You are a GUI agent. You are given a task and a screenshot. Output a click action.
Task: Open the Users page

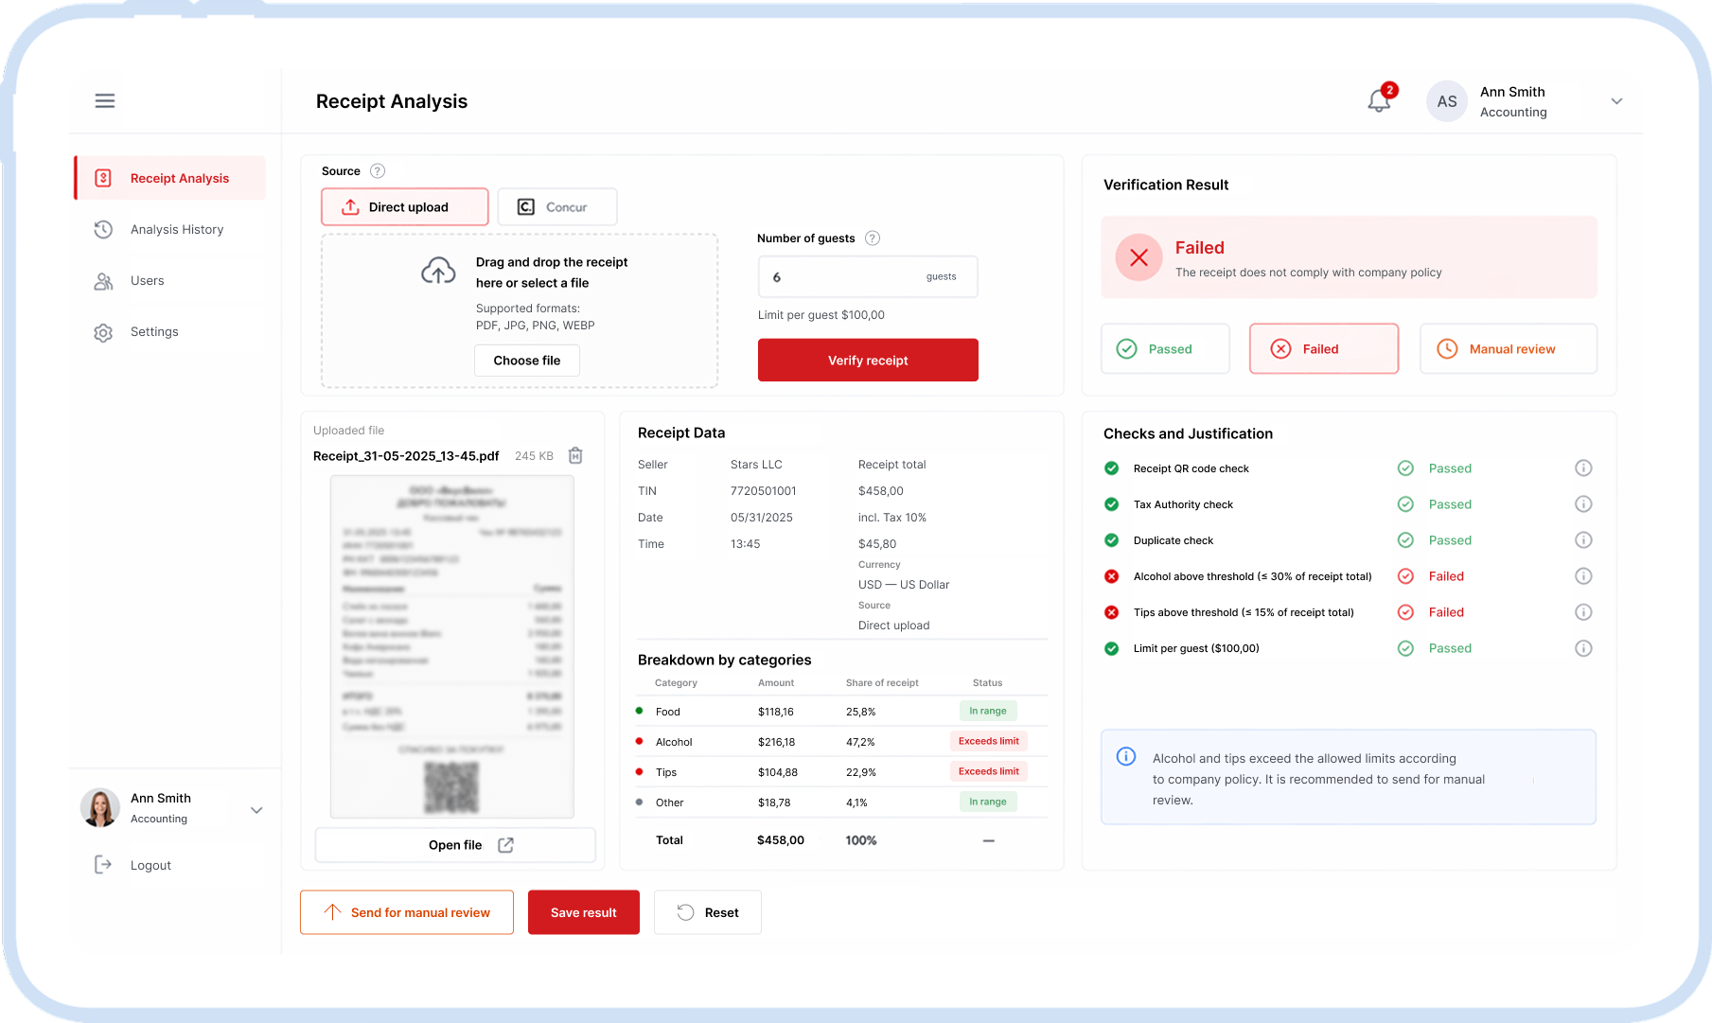[129, 281]
